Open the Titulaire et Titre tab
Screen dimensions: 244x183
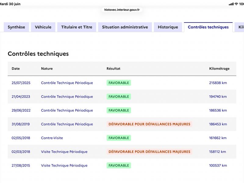click(x=77, y=27)
